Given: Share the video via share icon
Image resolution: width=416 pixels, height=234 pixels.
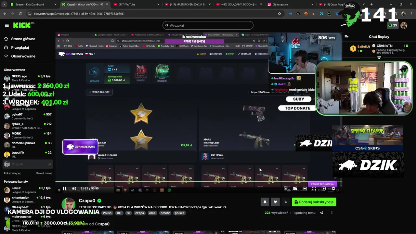Looking at the screenshot, I should [321, 213].
